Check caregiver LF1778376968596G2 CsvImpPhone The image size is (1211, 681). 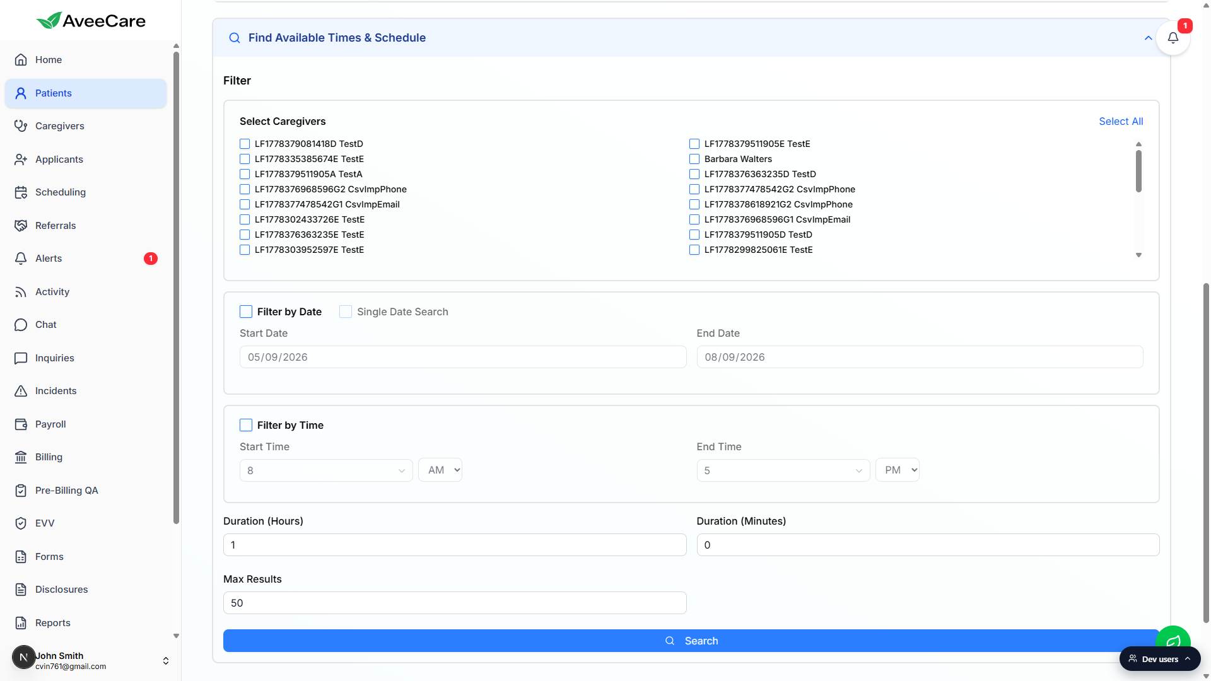(x=245, y=189)
